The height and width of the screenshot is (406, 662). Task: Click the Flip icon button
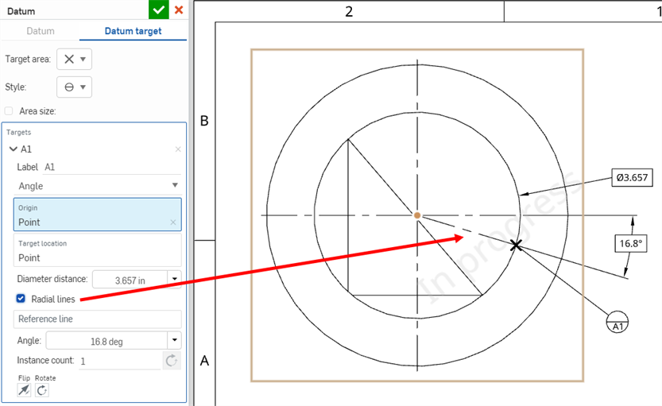[x=24, y=390]
